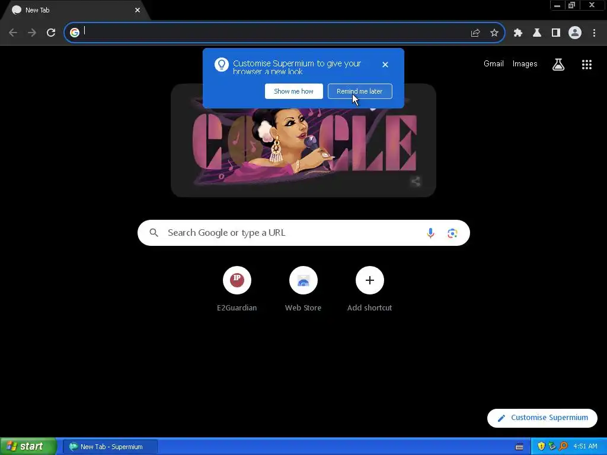Share this page via the share icon
This screenshot has height=455, width=607.
point(475,33)
